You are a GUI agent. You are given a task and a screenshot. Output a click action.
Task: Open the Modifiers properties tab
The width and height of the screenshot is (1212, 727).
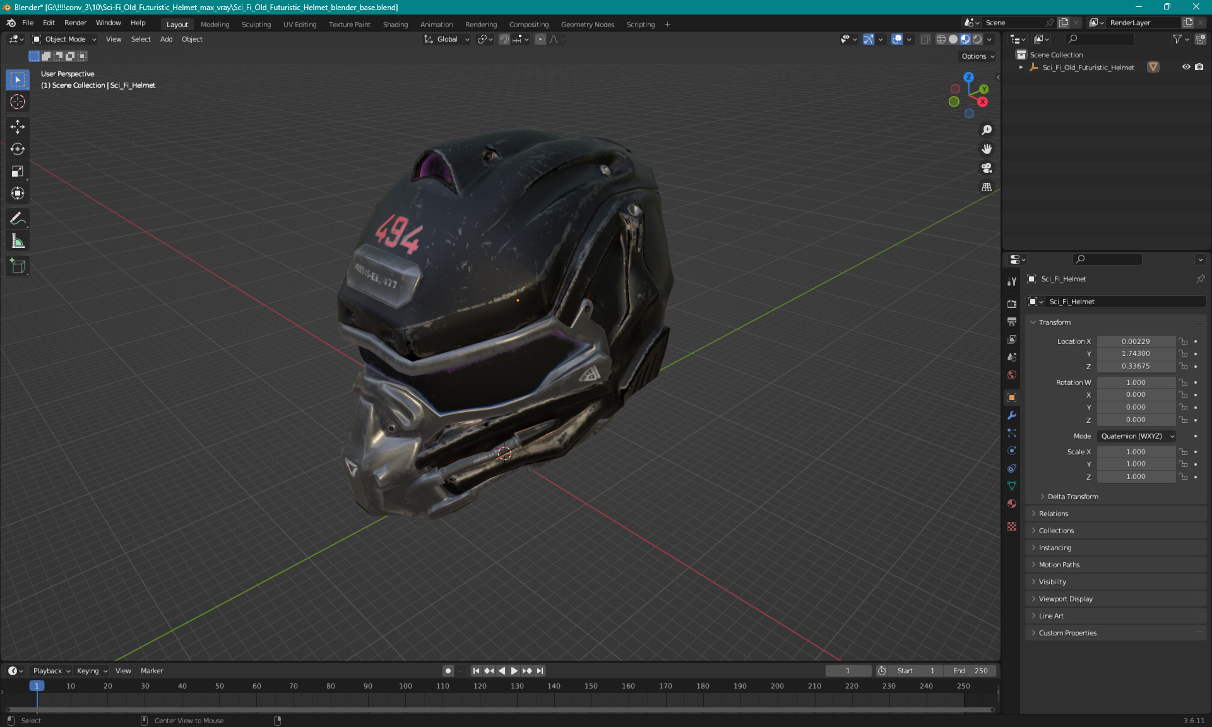1012,415
